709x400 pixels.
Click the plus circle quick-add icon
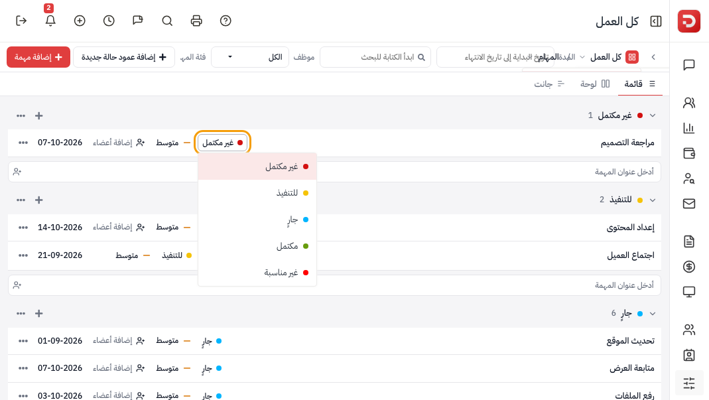pos(80,21)
